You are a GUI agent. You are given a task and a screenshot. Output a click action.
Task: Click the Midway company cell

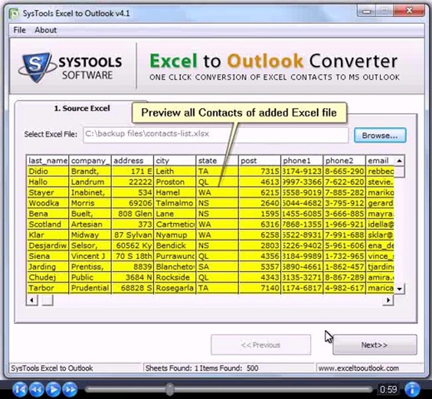90,235
